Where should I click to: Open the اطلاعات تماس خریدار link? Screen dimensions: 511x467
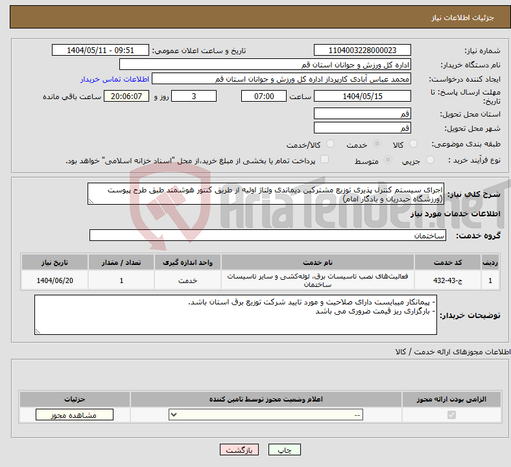[x=115, y=79]
